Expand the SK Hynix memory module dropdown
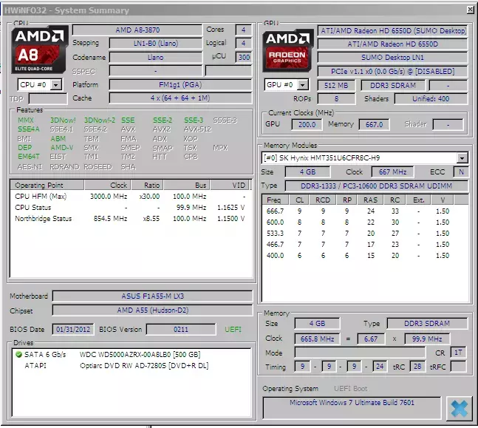This screenshot has width=478, height=428. (462, 158)
